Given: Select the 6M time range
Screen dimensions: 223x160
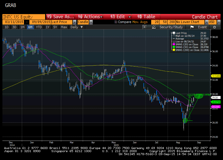Looking at the screenshot, I should pos(30,27).
